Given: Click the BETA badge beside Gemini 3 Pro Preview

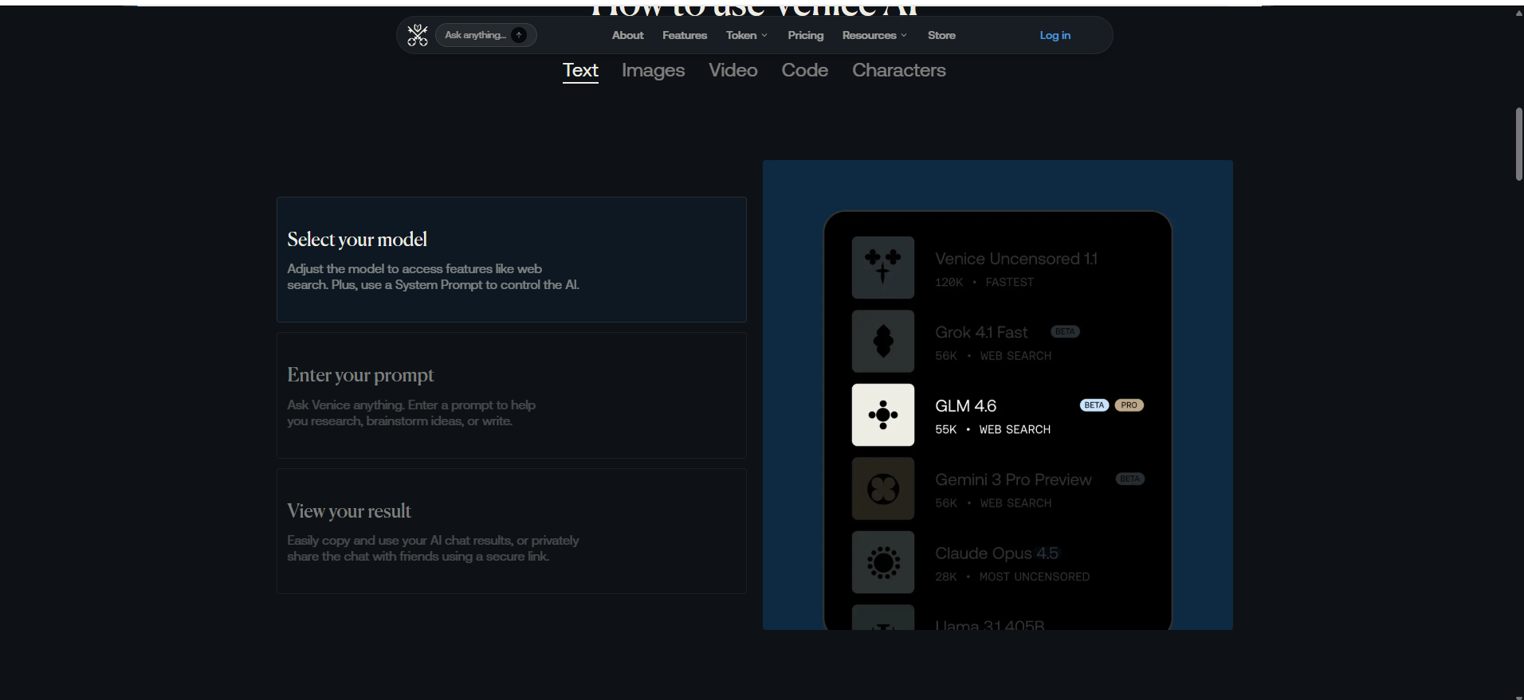Looking at the screenshot, I should coord(1129,479).
